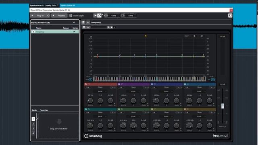Toggle band 1 power button

pos(86,84)
